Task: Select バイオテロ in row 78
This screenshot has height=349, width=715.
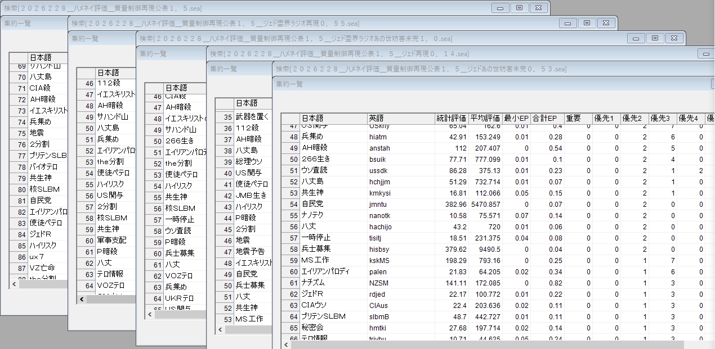Action: coord(47,167)
